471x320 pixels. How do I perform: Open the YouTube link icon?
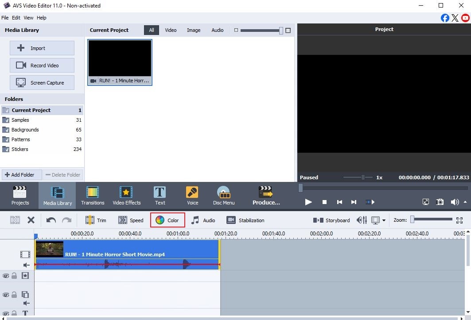coord(465,18)
